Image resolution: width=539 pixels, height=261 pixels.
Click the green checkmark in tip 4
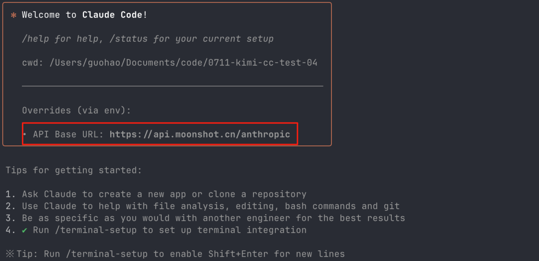click(x=24, y=230)
